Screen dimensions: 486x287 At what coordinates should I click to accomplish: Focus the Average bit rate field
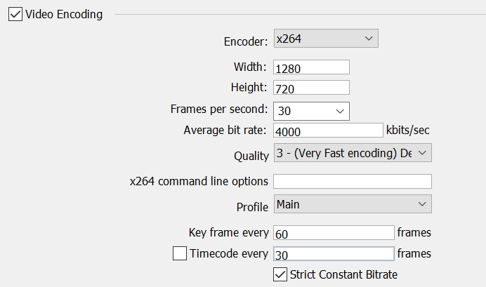point(328,131)
